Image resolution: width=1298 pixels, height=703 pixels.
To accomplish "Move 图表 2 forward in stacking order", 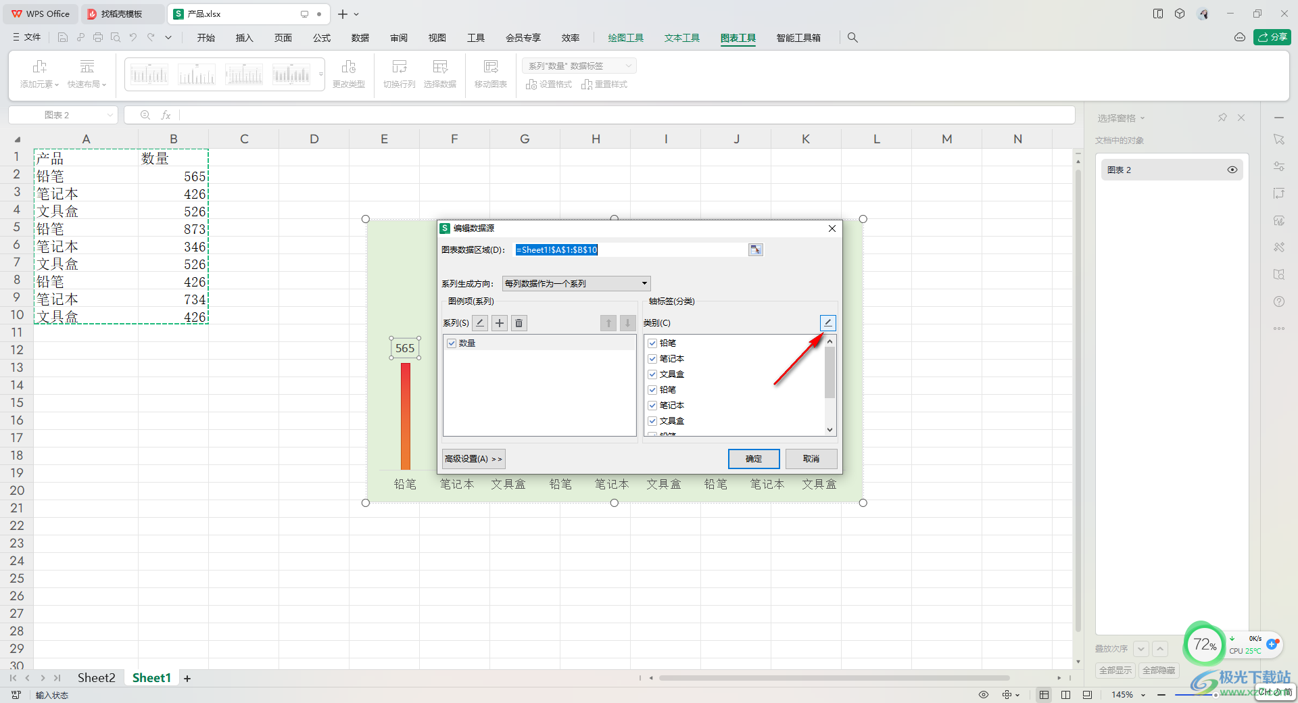I will (x=1160, y=649).
